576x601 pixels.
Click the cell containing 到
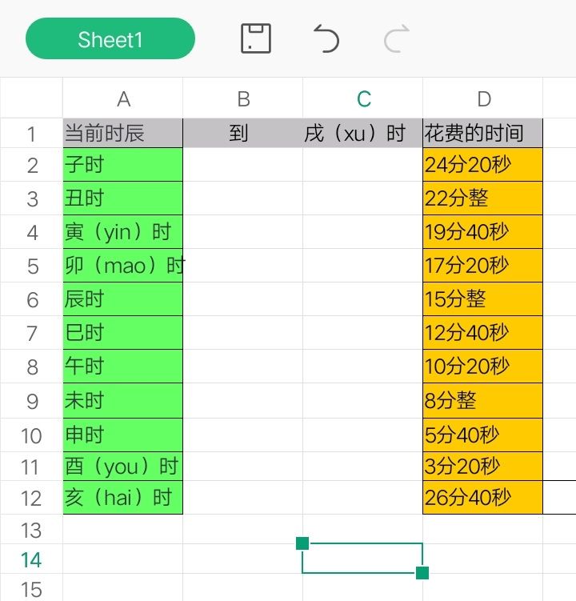[243, 134]
